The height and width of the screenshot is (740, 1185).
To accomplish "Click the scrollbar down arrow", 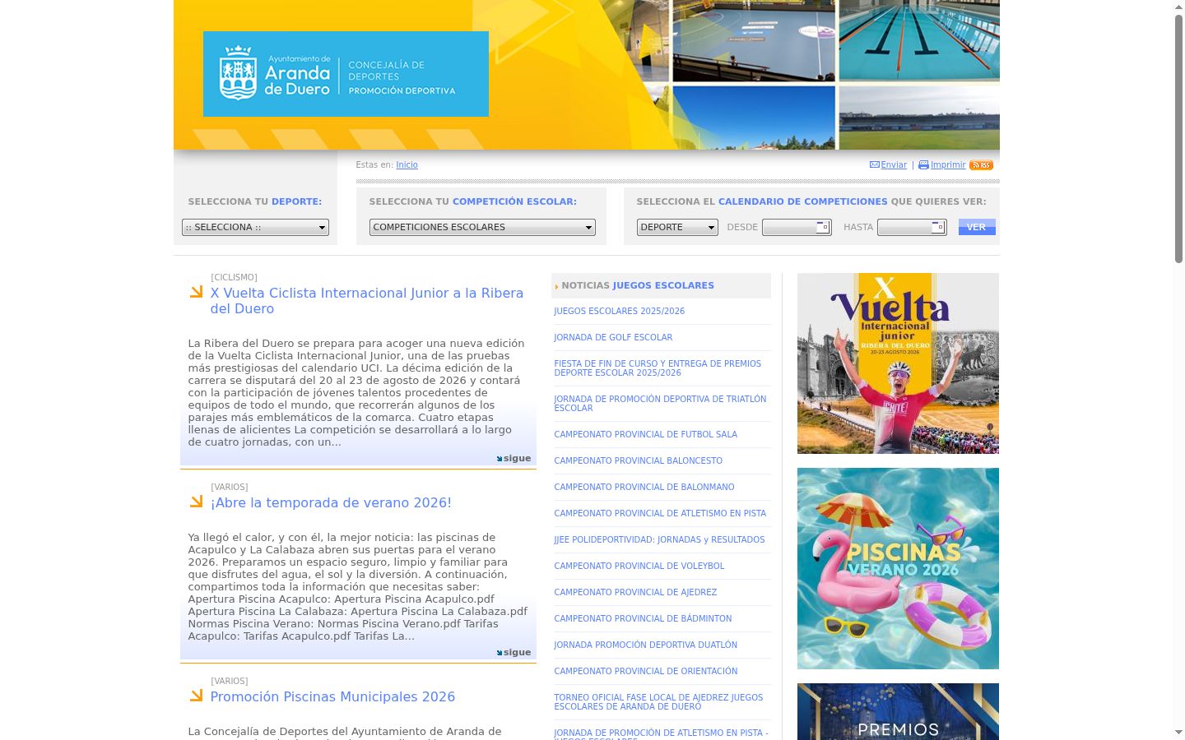I will click(1178, 733).
